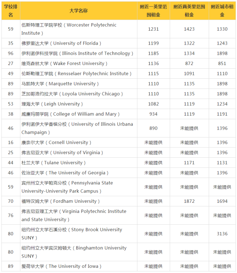Select University of Virginia name cell
The height and width of the screenshot is (273, 237).
click(x=79, y=153)
